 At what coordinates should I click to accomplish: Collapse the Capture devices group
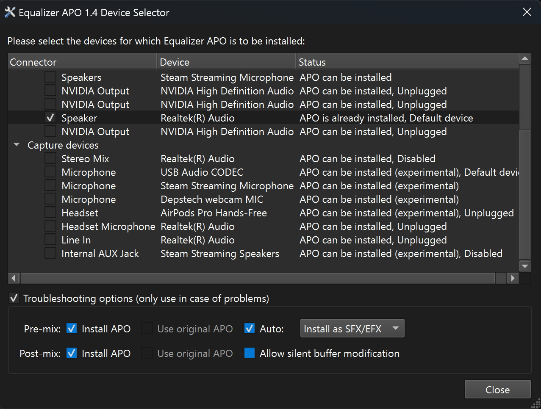tap(17, 145)
